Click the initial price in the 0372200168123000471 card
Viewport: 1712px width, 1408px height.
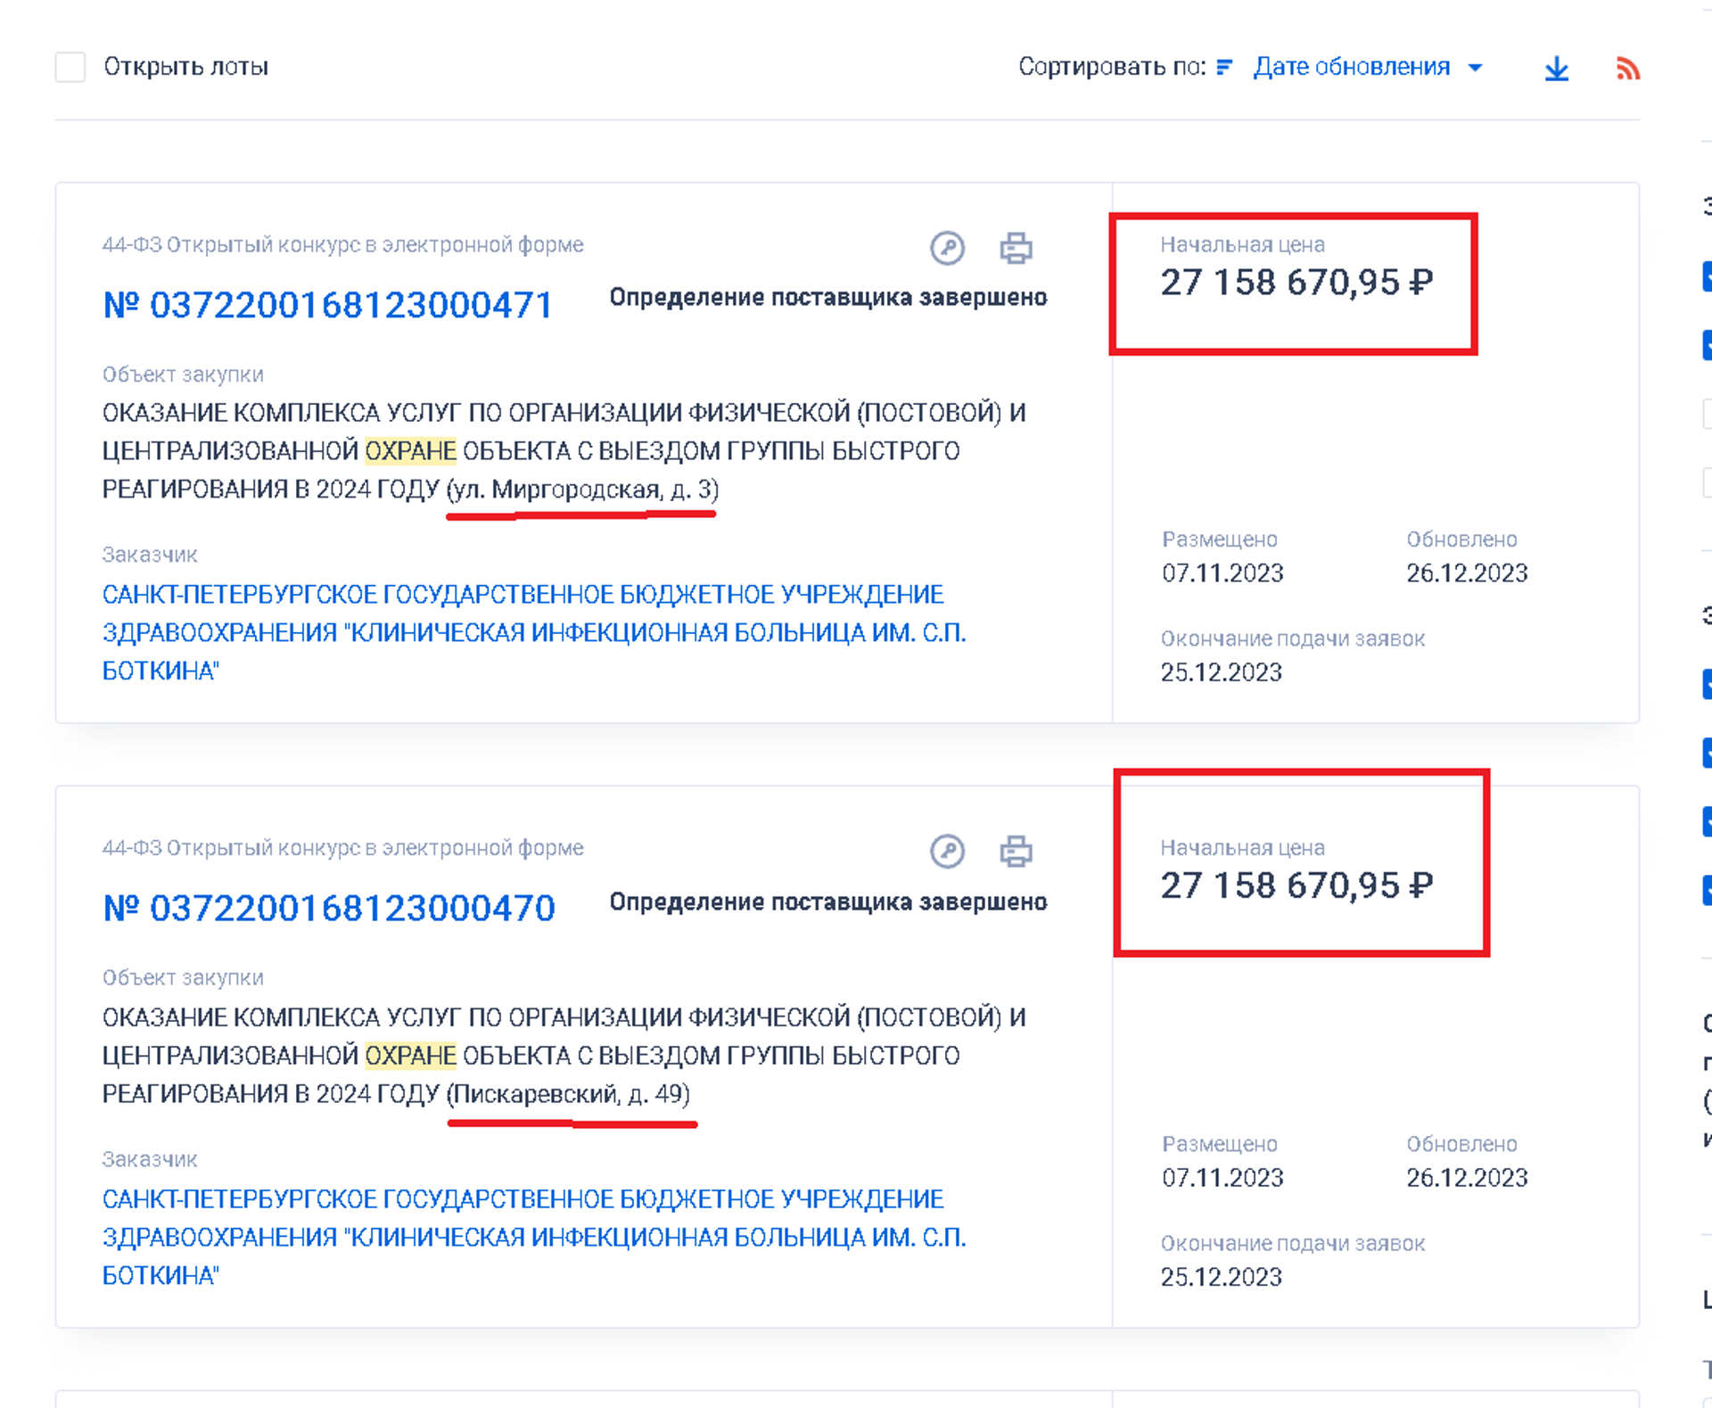1296,283
